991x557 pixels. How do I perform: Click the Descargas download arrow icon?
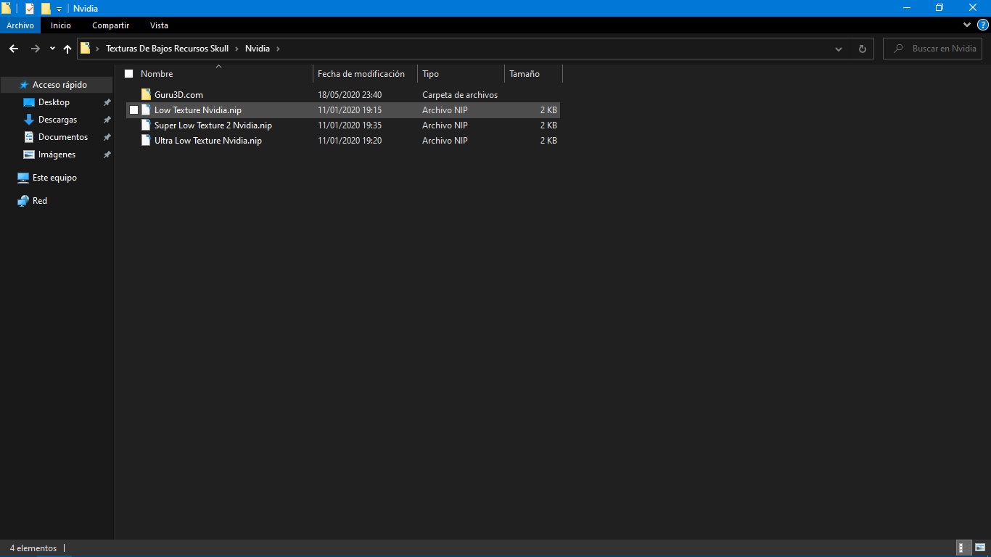tap(29, 120)
